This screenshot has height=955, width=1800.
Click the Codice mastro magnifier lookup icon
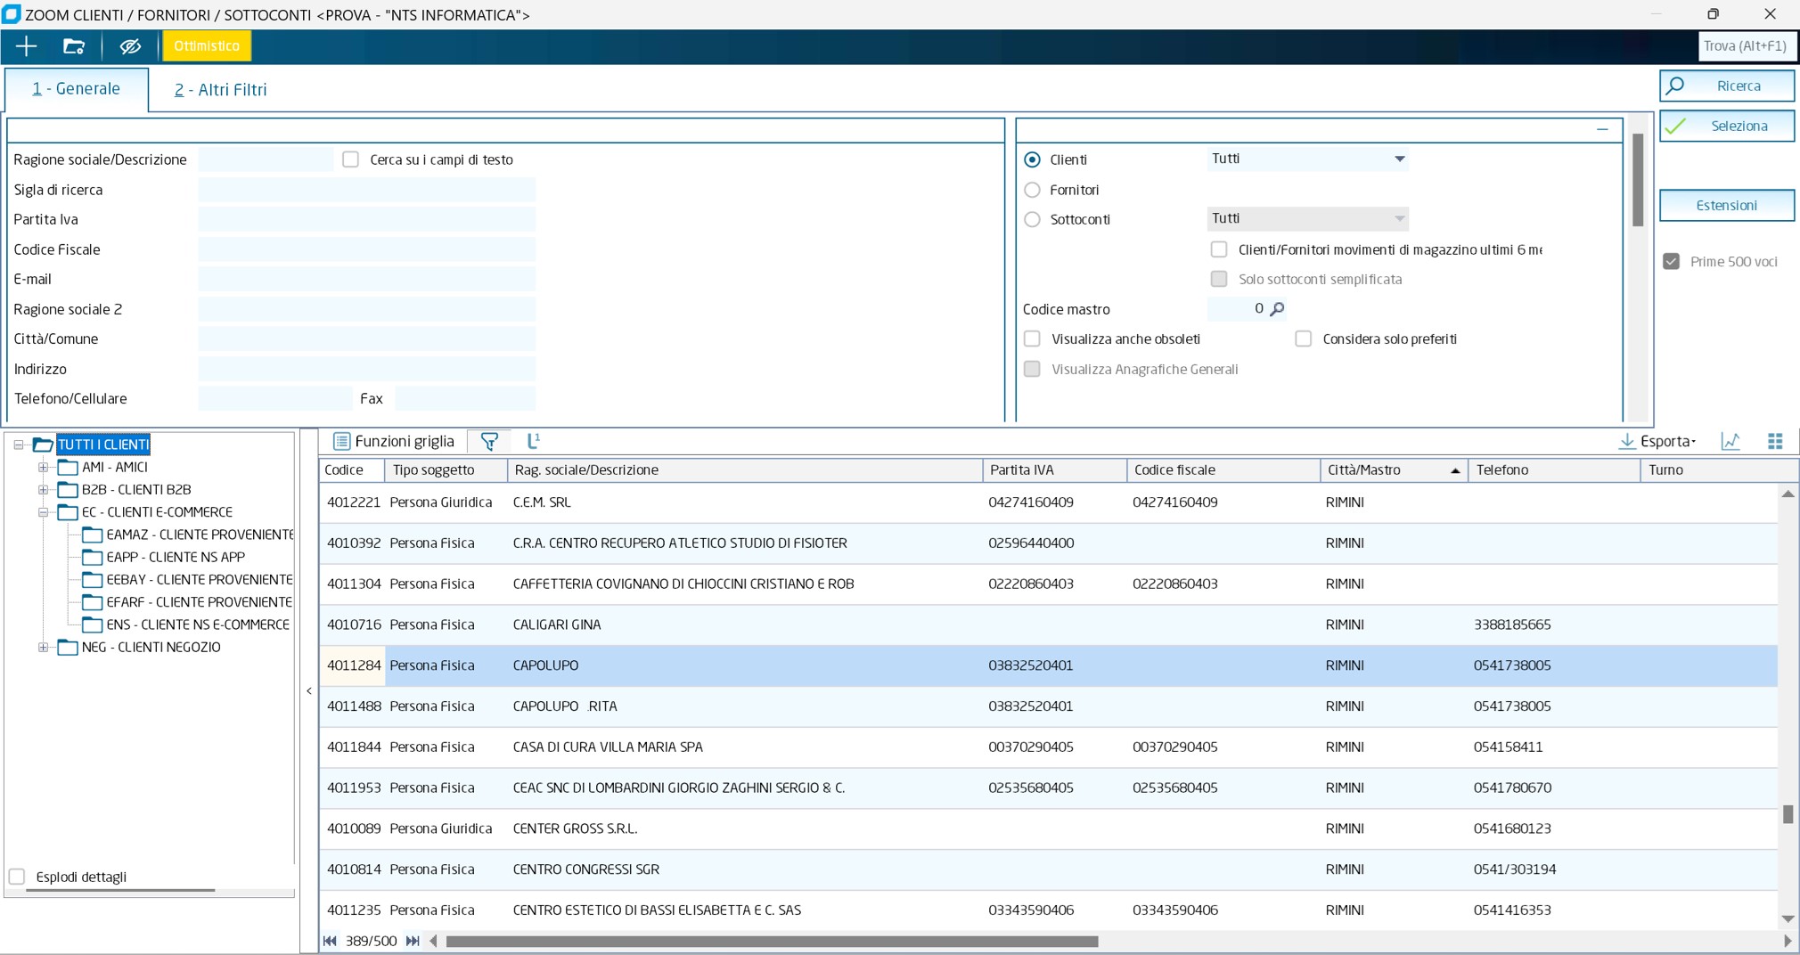[x=1277, y=309]
